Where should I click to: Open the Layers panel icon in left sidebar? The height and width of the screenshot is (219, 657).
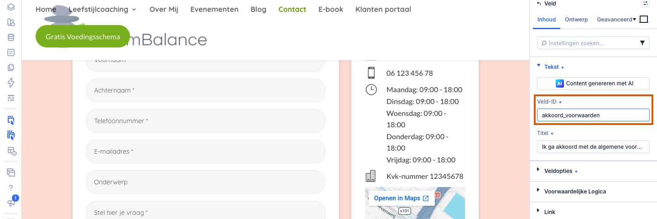tap(11, 7)
